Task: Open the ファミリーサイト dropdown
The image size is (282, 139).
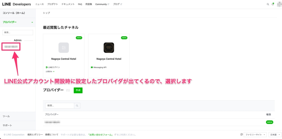Action: point(256,135)
